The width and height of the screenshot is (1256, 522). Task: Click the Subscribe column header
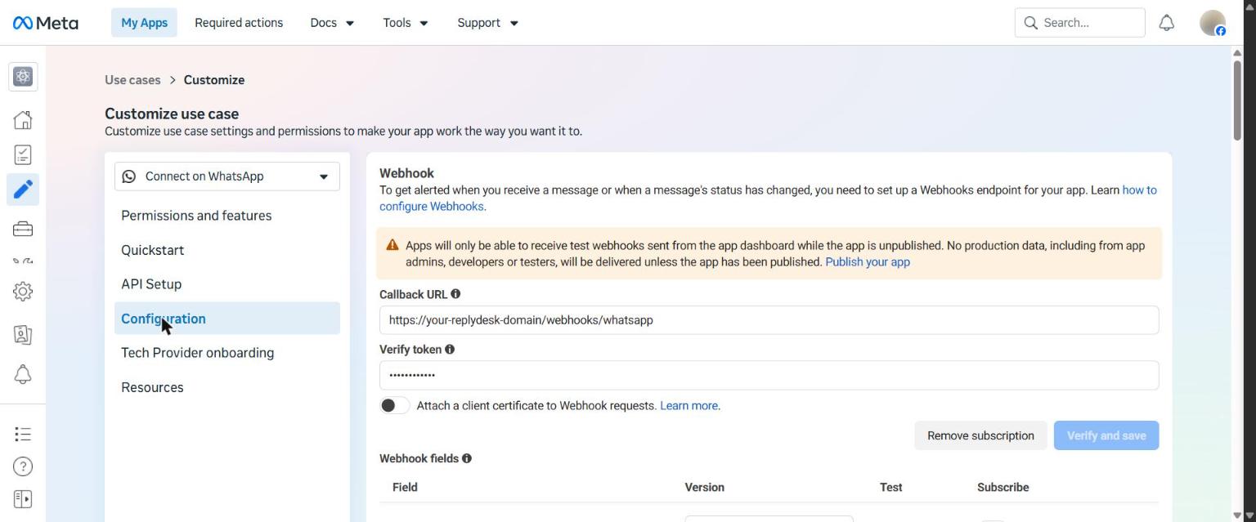[1003, 488]
